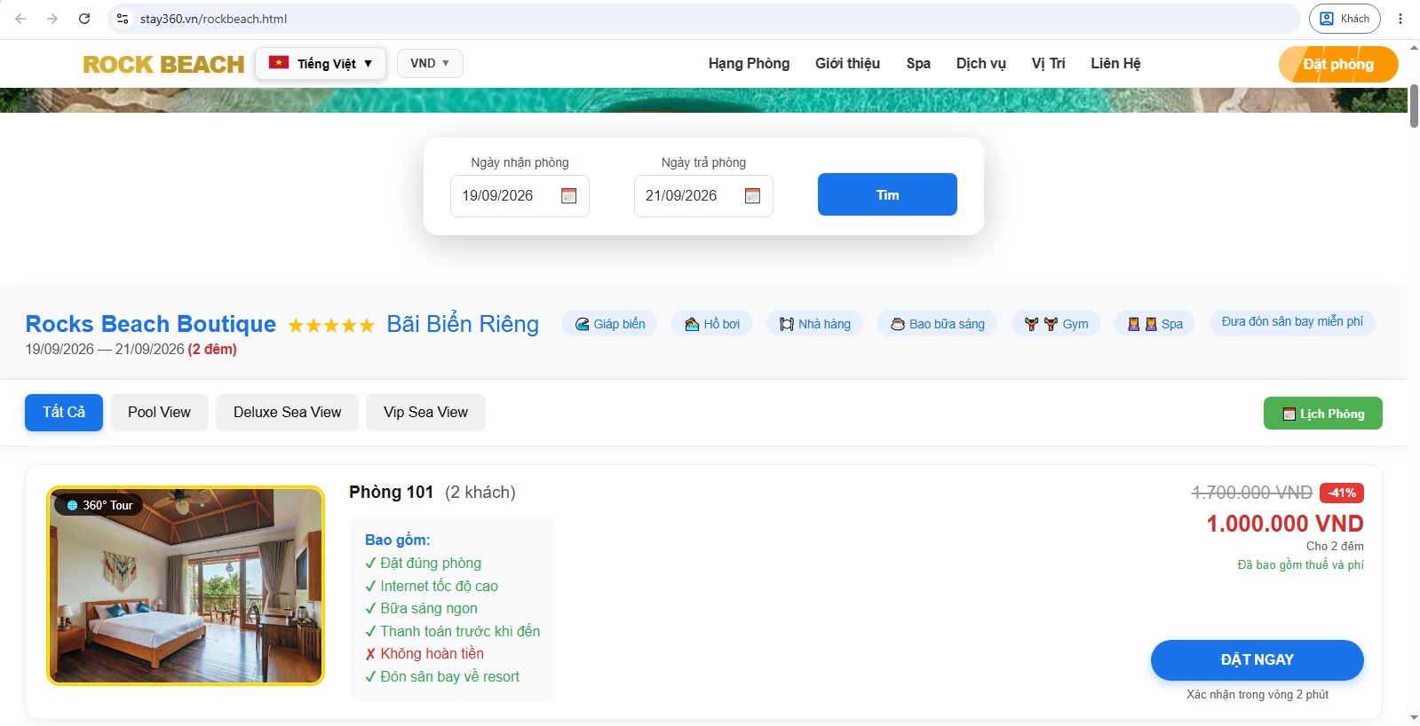The height and width of the screenshot is (726, 1420).
Task: Reload the page with the refresh icon
Action: coord(84,19)
